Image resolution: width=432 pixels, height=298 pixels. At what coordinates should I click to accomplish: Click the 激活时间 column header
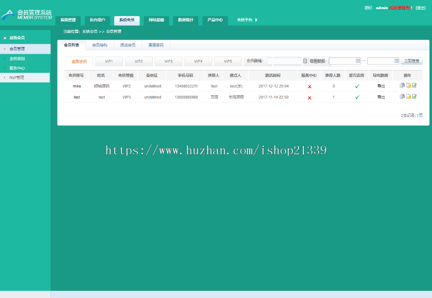coord(273,75)
